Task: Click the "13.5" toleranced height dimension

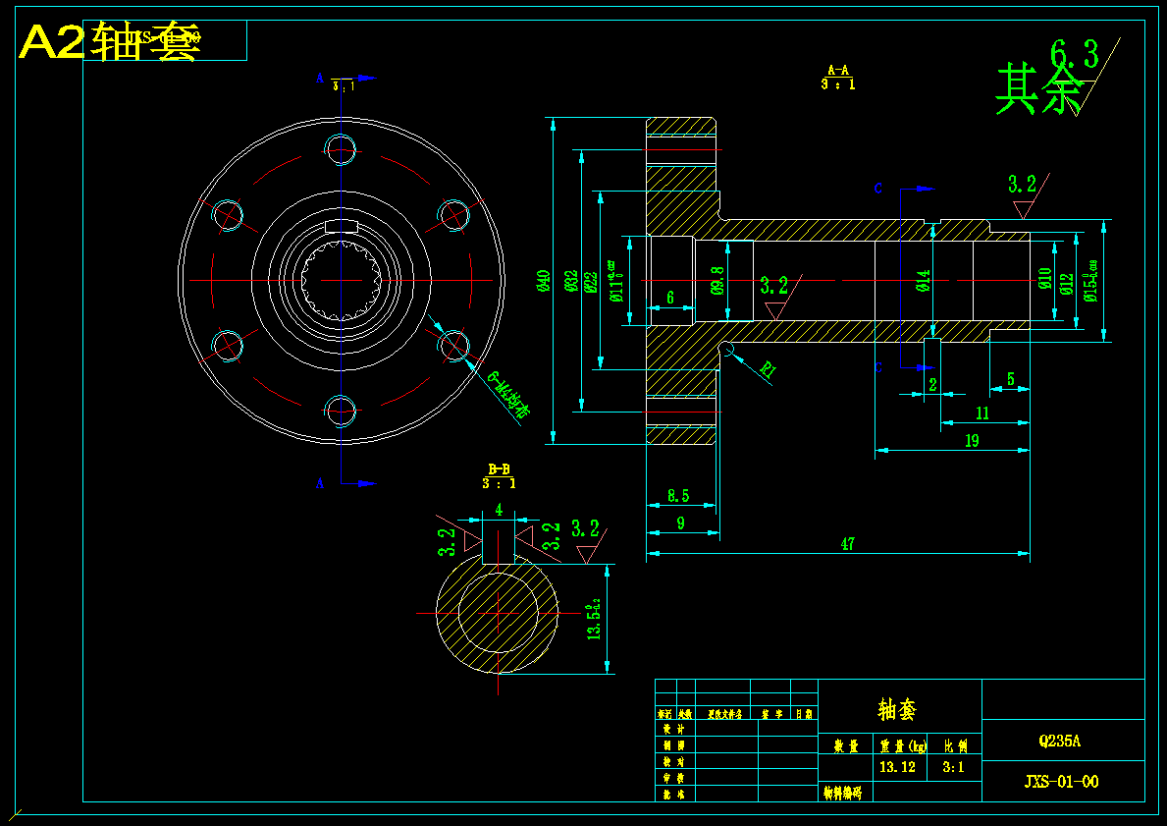Action: (595, 619)
